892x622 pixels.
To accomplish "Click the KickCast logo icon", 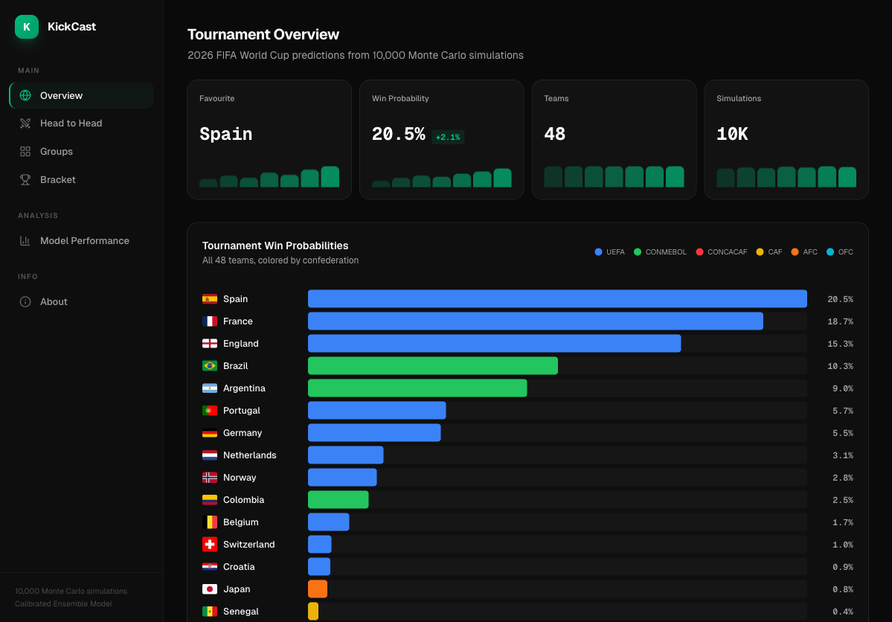I will pos(27,27).
